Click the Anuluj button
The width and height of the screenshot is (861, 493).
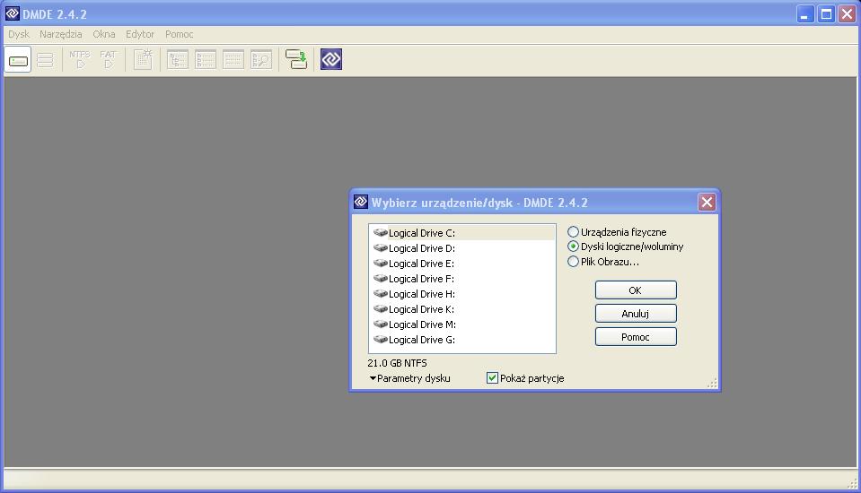point(636,314)
